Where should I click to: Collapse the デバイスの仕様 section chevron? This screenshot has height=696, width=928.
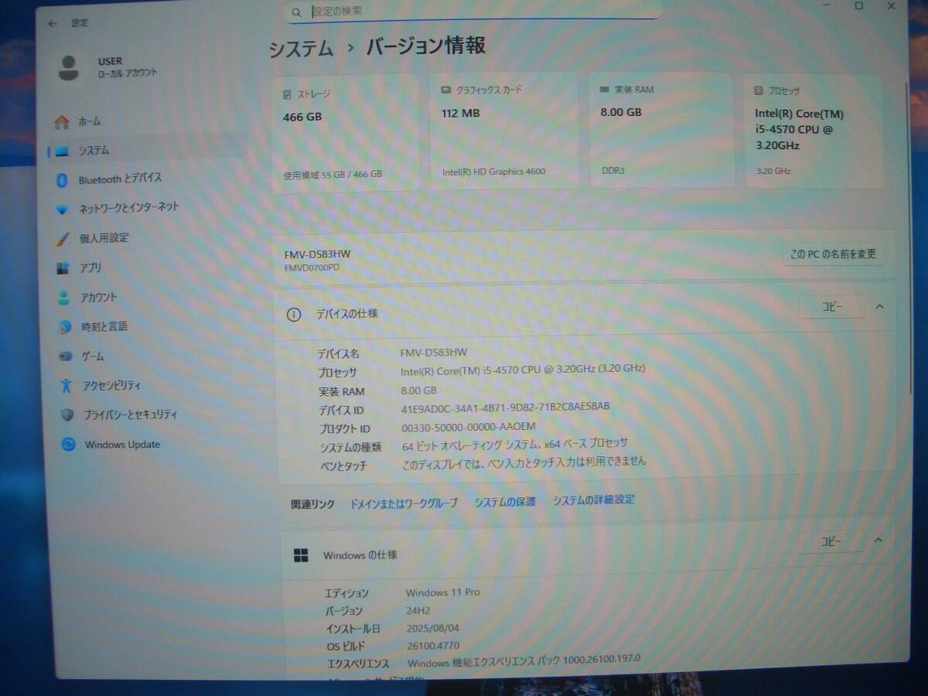(879, 307)
